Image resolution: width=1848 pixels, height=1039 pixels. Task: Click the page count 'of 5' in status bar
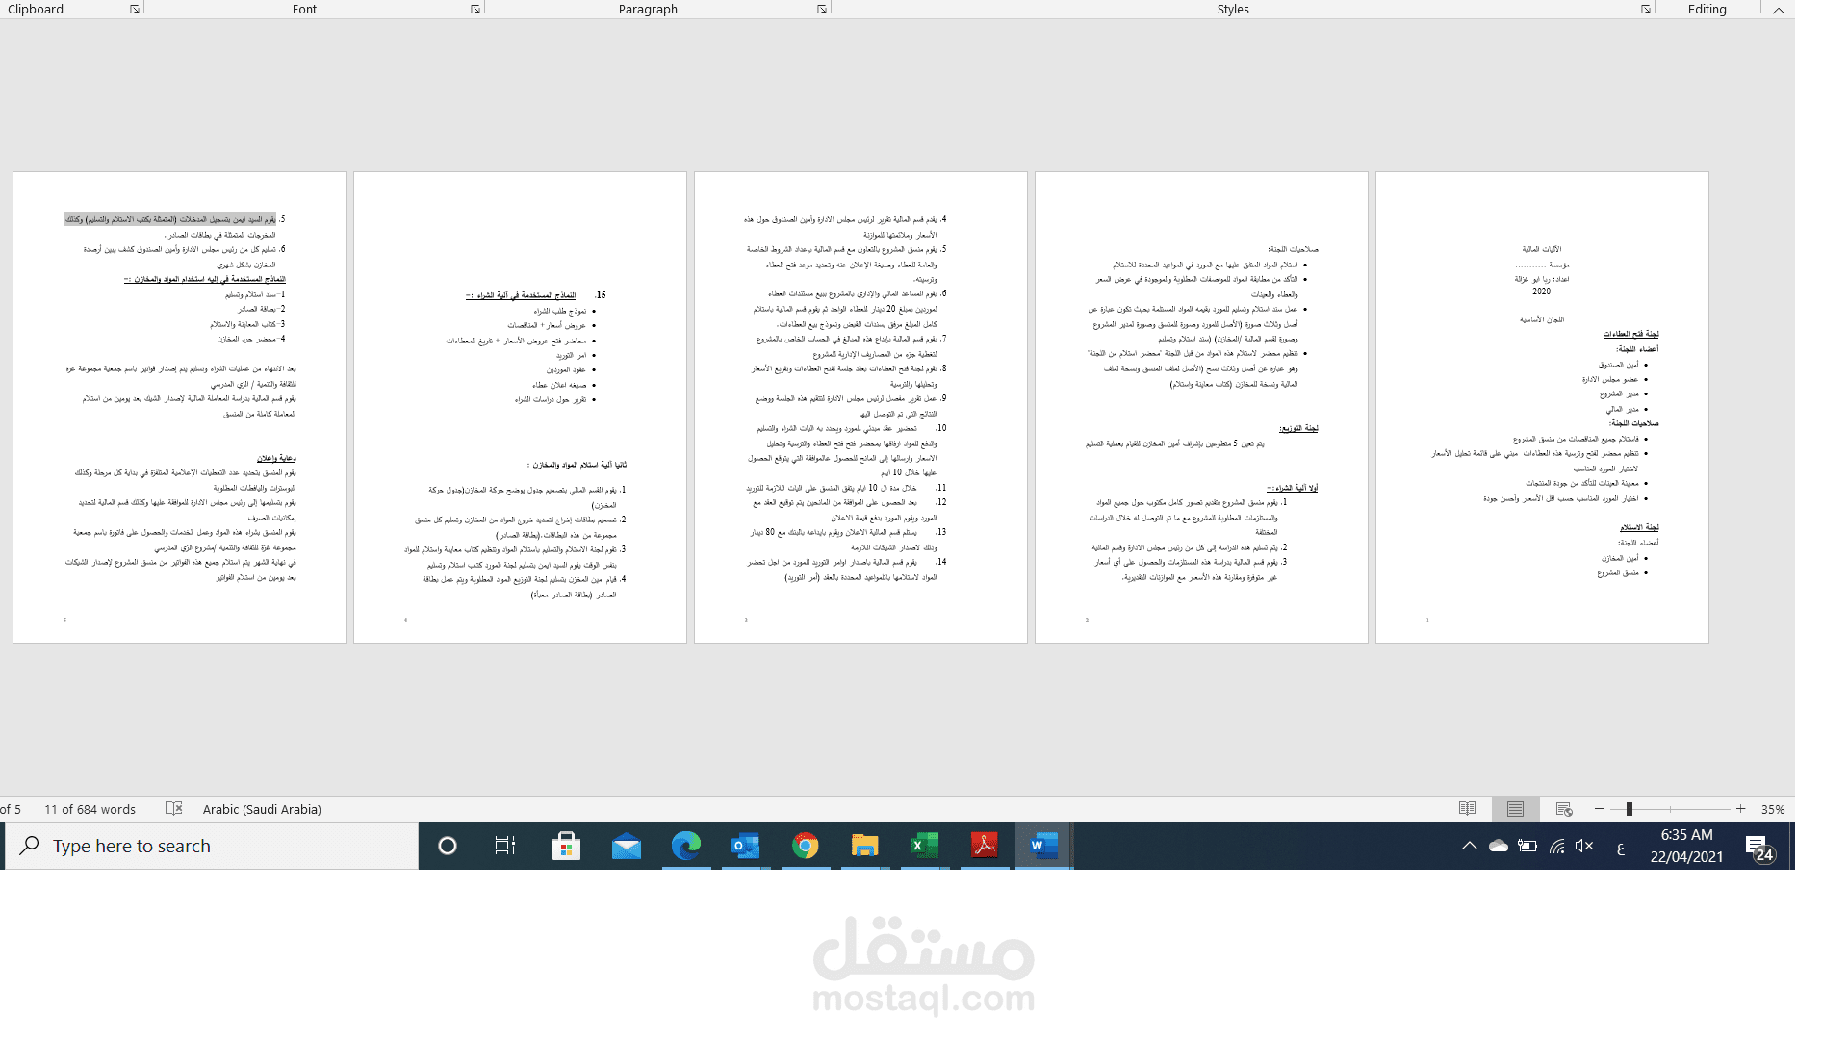click(x=11, y=809)
